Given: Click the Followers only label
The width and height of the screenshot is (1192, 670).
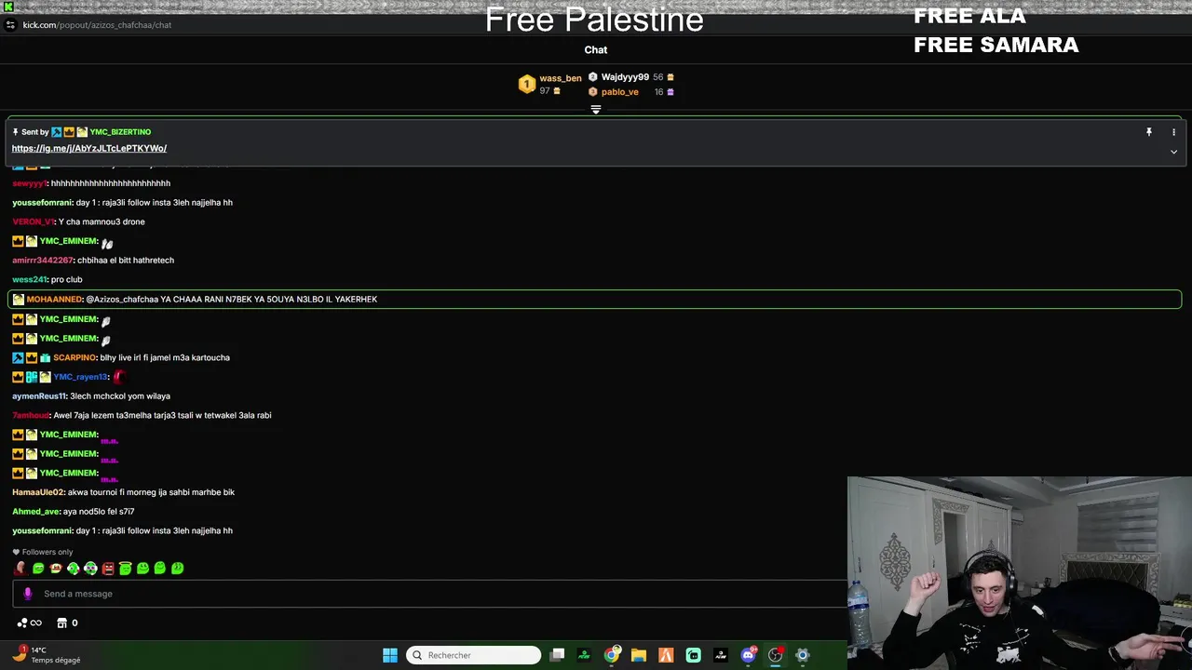Looking at the screenshot, I should 42,552.
